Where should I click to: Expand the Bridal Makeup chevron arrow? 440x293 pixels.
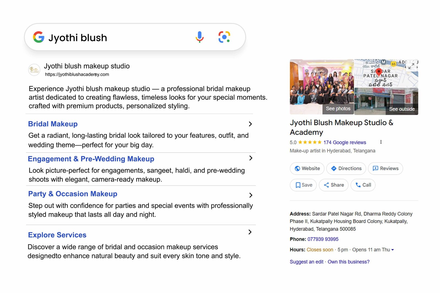click(x=250, y=124)
